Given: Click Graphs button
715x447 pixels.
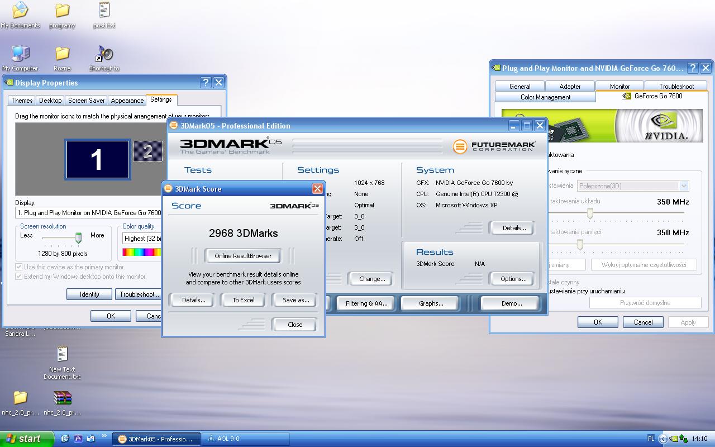Looking at the screenshot, I should click(431, 303).
